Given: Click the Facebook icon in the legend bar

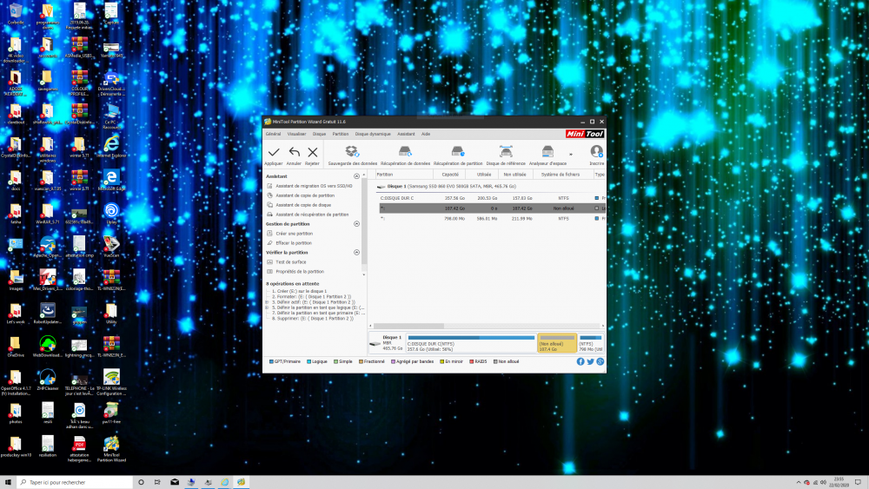Looking at the screenshot, I should pos(580,361).
